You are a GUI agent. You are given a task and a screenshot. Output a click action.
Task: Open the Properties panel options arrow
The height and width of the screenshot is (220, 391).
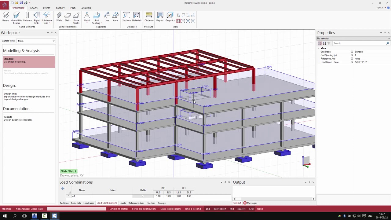click(x=381, y=33)
